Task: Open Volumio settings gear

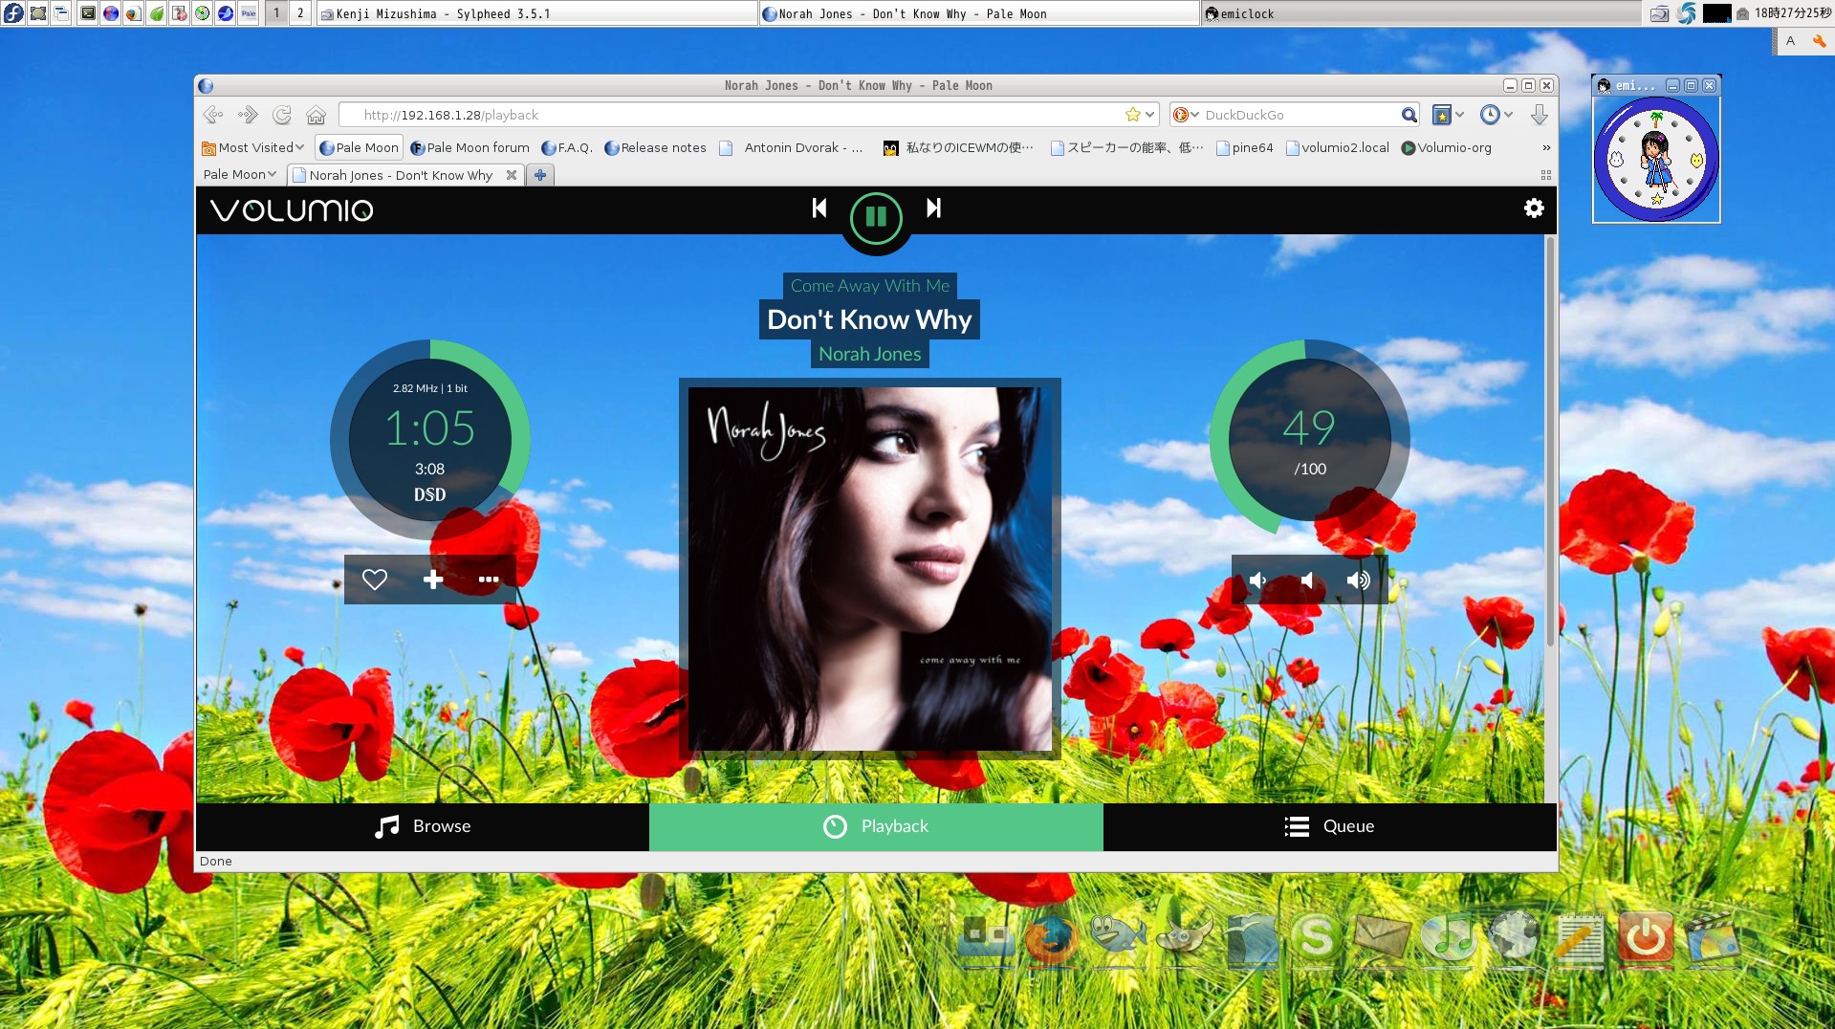Action: [x=1533, y=208]
